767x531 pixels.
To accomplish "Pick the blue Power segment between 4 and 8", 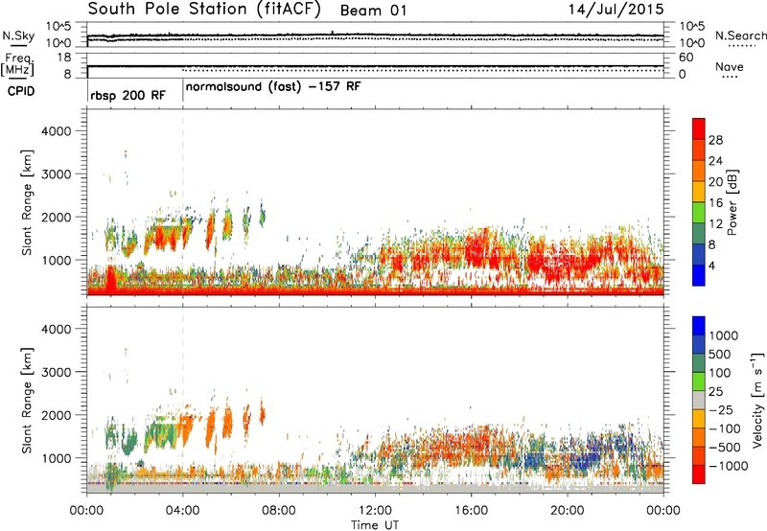I will 699,255.
